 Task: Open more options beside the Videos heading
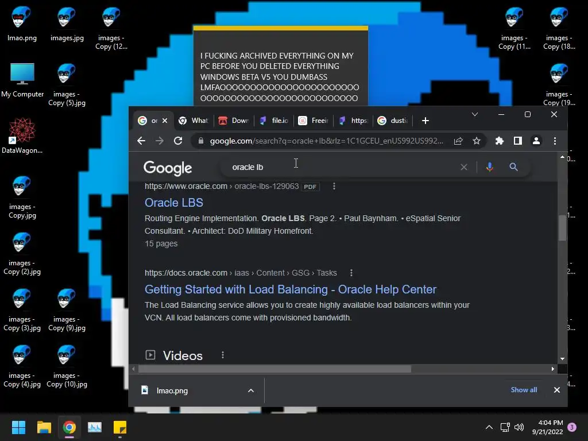pyautogui.click(x=223, y=355)
